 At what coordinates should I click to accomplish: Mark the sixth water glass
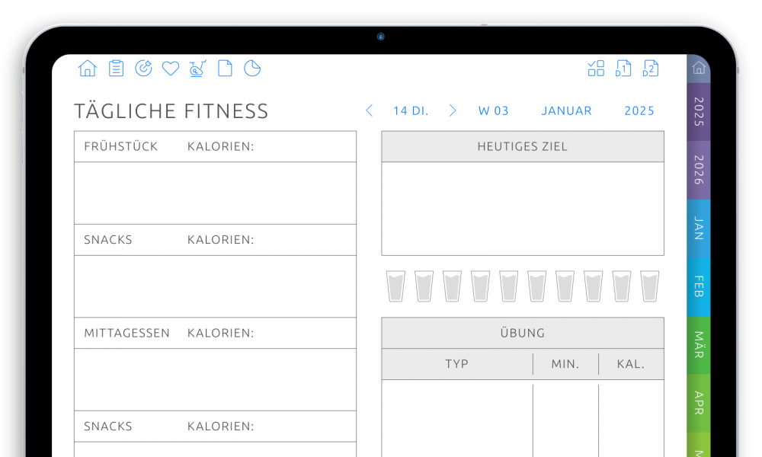point(537,286)
